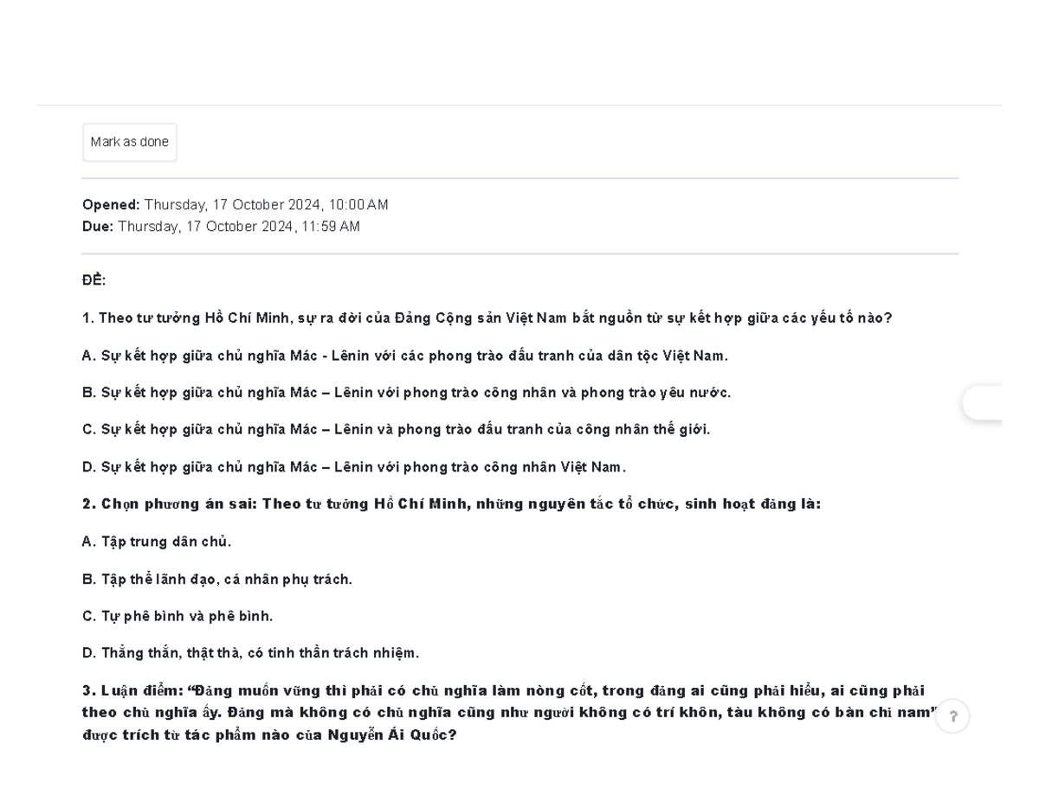Click the horizontal divider below Mark as done
The image size is (1039, 802).
pyautogui.click(x=519, y=178)
